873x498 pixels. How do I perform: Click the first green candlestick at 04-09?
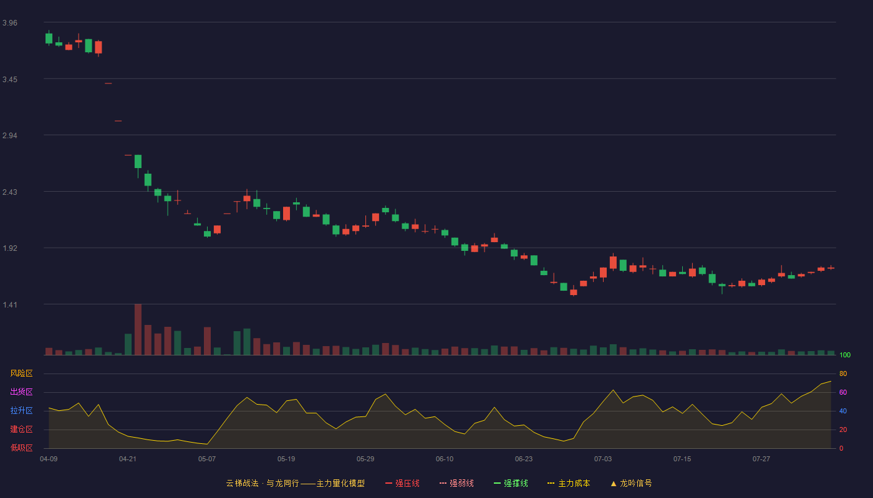click(49, 38)
